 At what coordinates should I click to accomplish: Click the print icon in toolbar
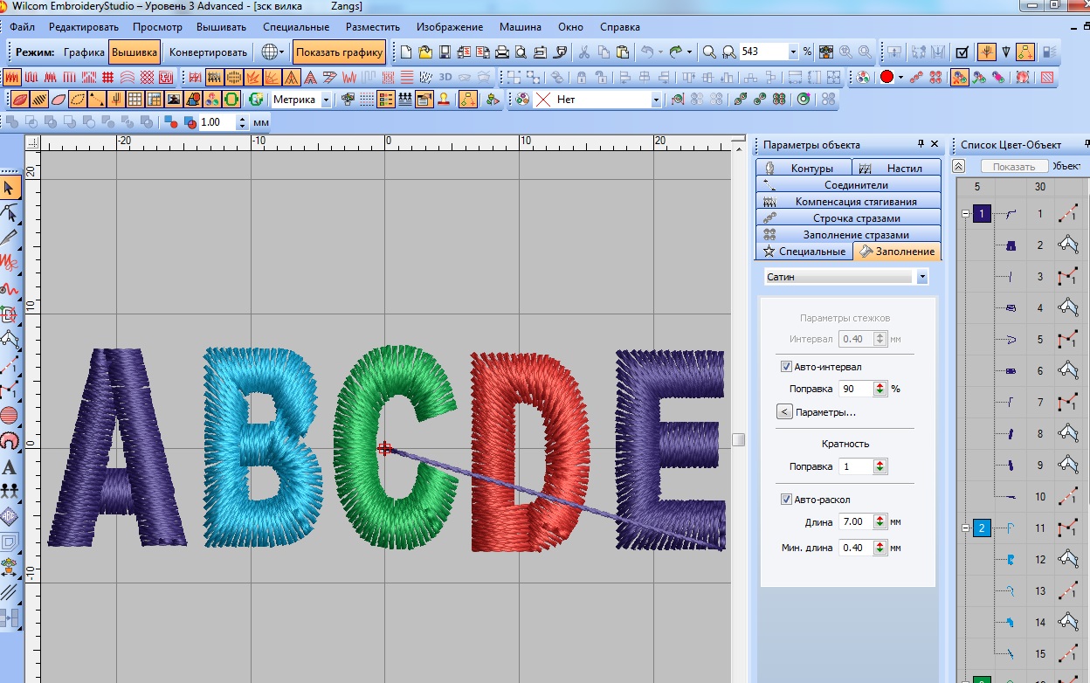pyautogui.click(x=501, y=52)
